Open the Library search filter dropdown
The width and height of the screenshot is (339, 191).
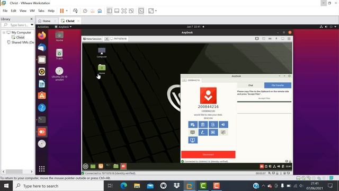(32, 25)
